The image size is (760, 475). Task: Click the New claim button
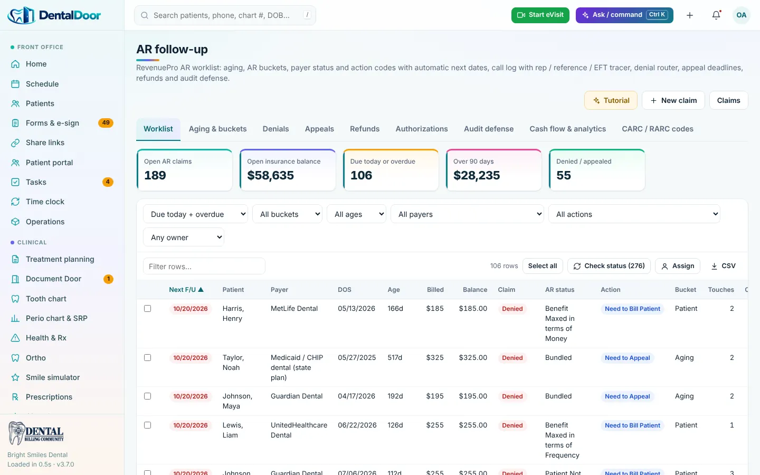(x=673, y=100)
